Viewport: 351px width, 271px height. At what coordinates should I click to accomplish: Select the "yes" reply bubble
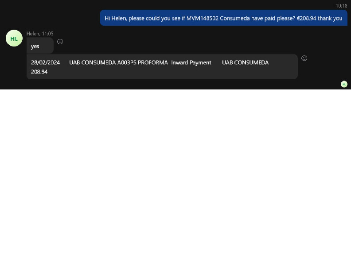click(39, 46)
